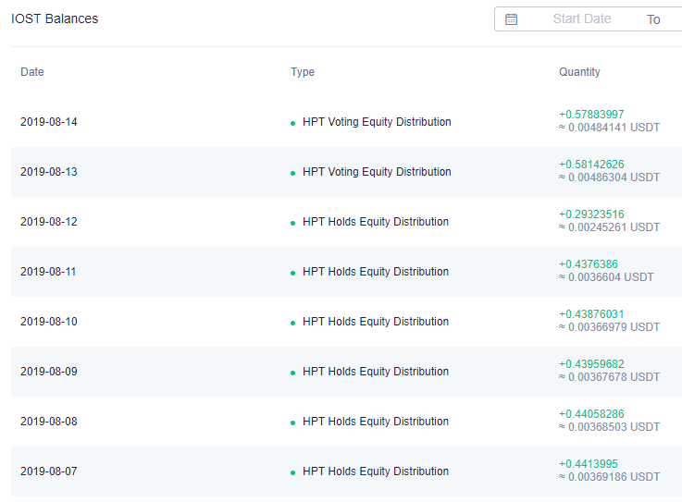Viewport: 682px width, 502px height.
Task: Click the IOST Balances heading
Action: [x=55, y=18]
